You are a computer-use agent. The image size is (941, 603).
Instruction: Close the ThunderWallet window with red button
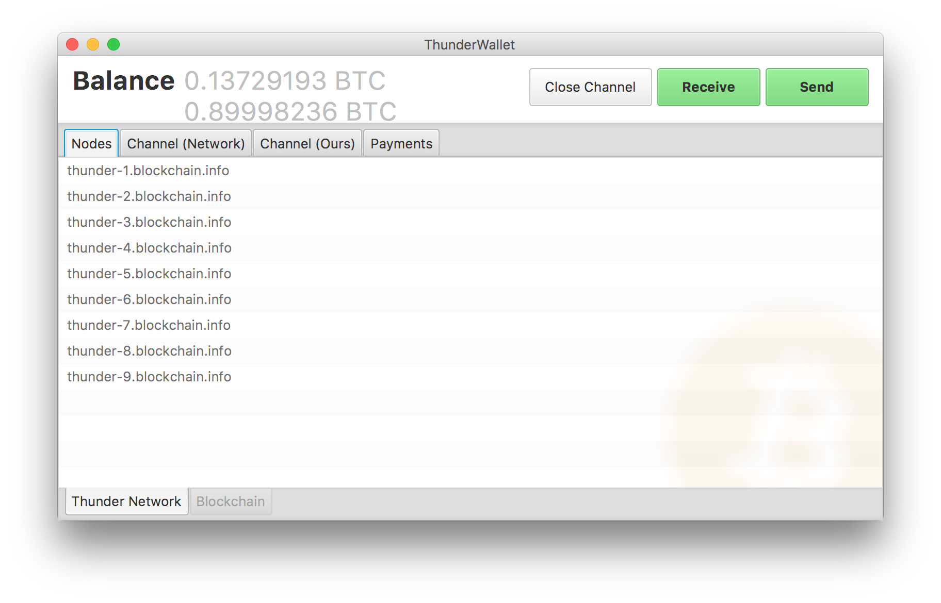click(x=72, y=44)
